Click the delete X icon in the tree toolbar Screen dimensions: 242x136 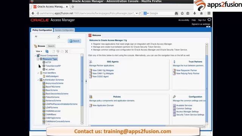pyautogui.click(x=67, y=51)
